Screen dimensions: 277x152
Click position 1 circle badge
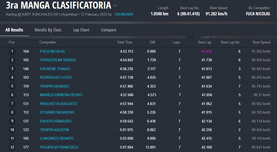tap(12, 51)
